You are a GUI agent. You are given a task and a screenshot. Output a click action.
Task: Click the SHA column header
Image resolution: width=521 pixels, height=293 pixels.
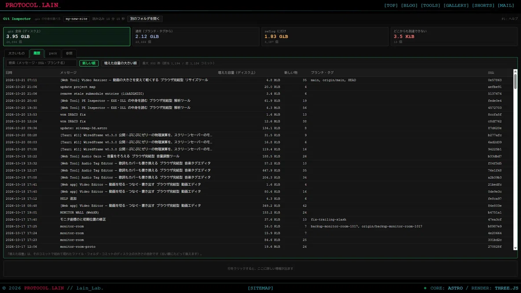point(491,72)
